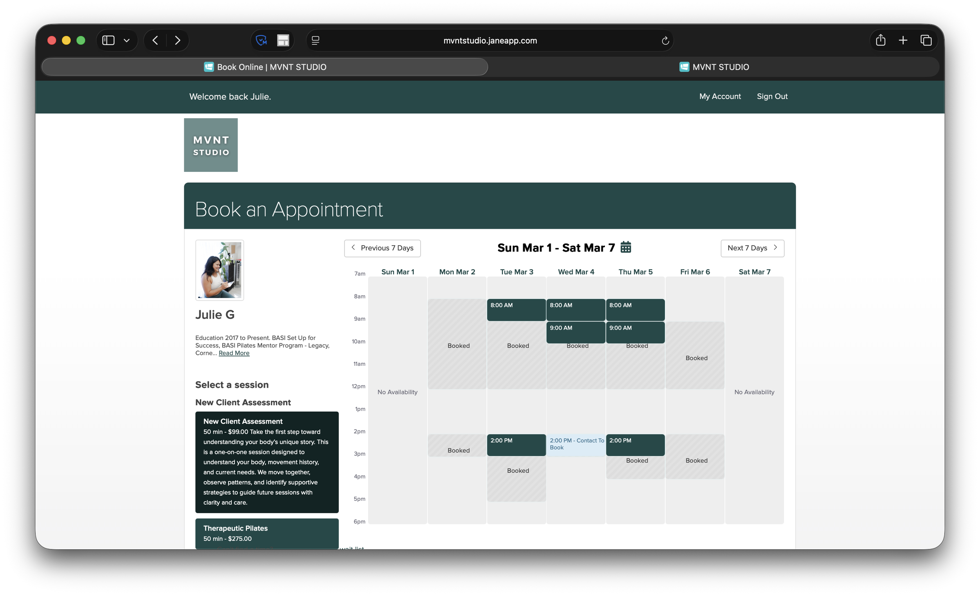Click the browser forward arrow
This screenshot has width=980, height=596.
point(178,40)
